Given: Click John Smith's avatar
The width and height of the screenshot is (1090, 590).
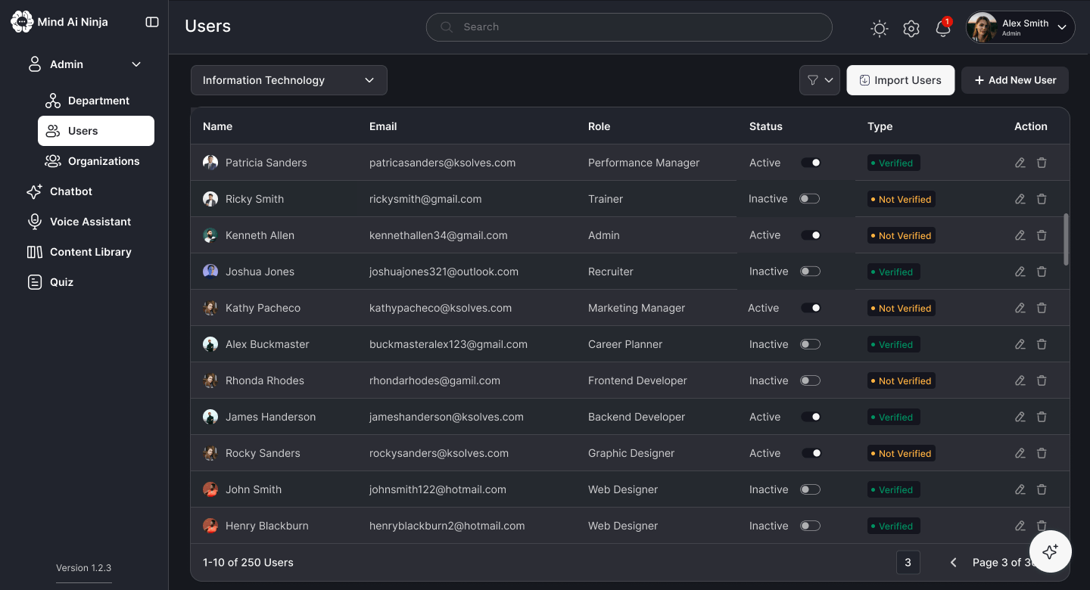Looking at the screenshot, I should point(210,489).
